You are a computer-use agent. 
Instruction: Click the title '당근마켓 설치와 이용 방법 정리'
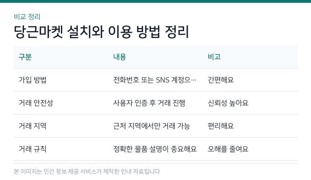tap(101, 32)
